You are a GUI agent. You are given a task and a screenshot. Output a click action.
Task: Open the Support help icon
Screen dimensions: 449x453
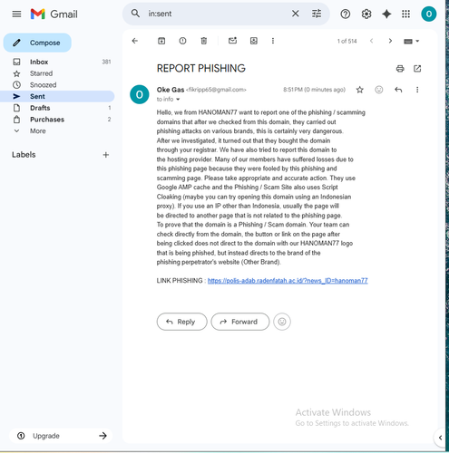pyautogui.click(x=346, y=14)
